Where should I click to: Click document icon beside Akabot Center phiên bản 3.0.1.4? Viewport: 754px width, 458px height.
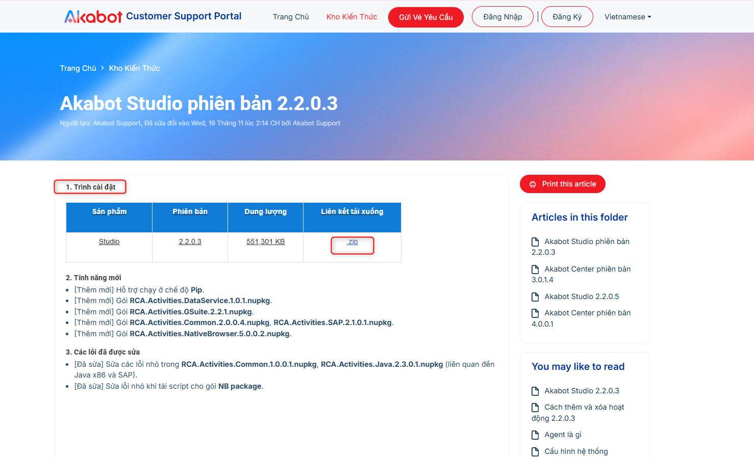[535, 269]
